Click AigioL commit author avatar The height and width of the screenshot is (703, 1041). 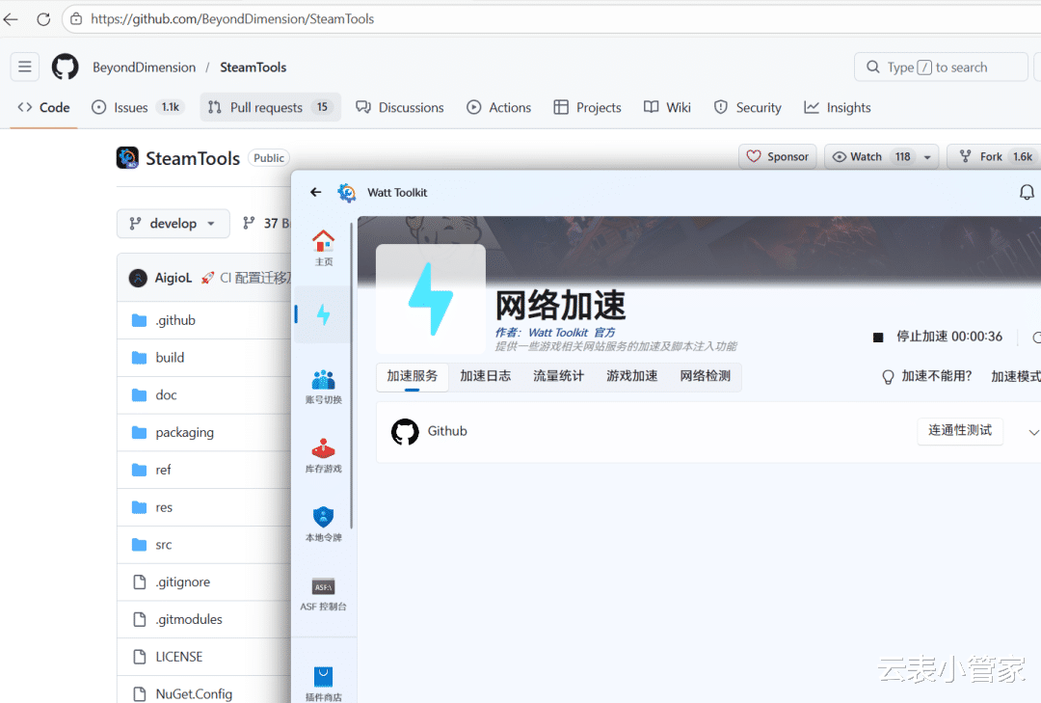click(138, 278)
